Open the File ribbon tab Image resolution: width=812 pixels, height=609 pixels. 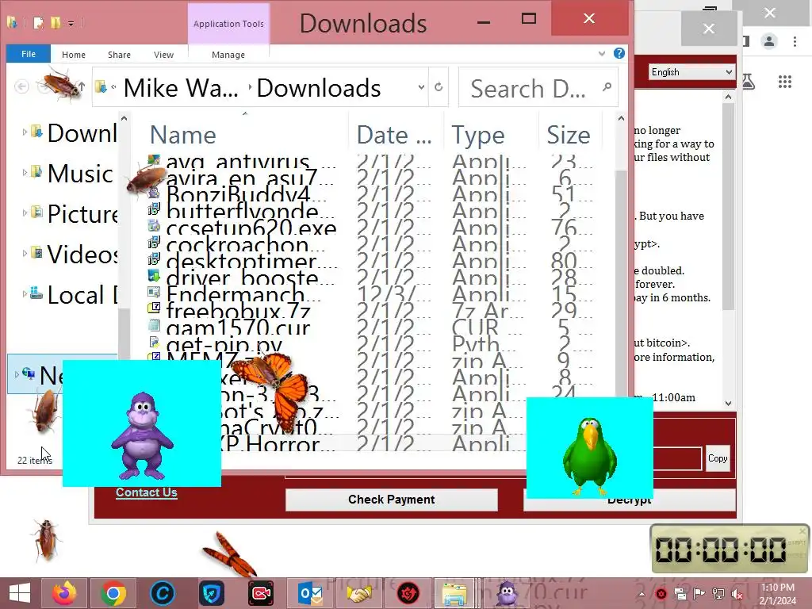(x=29, y=54)
